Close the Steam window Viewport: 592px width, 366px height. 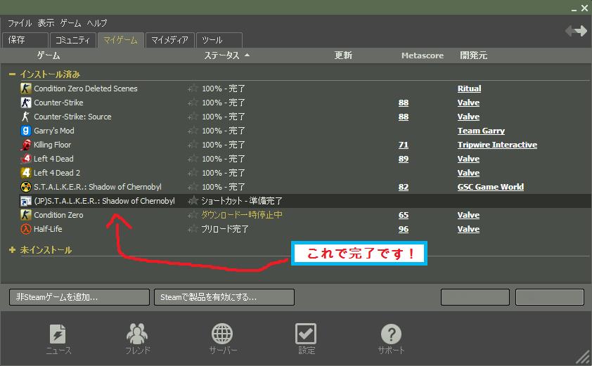coord(585,8)
